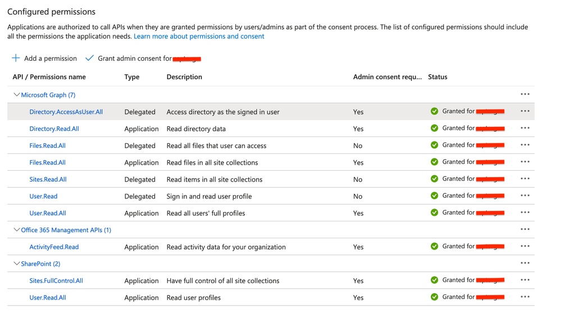Collapse Office 365 Management APIs (1) chevron
Screen dimensions: 561x313
pyautogui.click(x=16, y=230)
